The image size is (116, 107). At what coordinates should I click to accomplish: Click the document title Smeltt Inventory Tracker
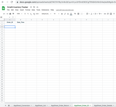(18, 7)
